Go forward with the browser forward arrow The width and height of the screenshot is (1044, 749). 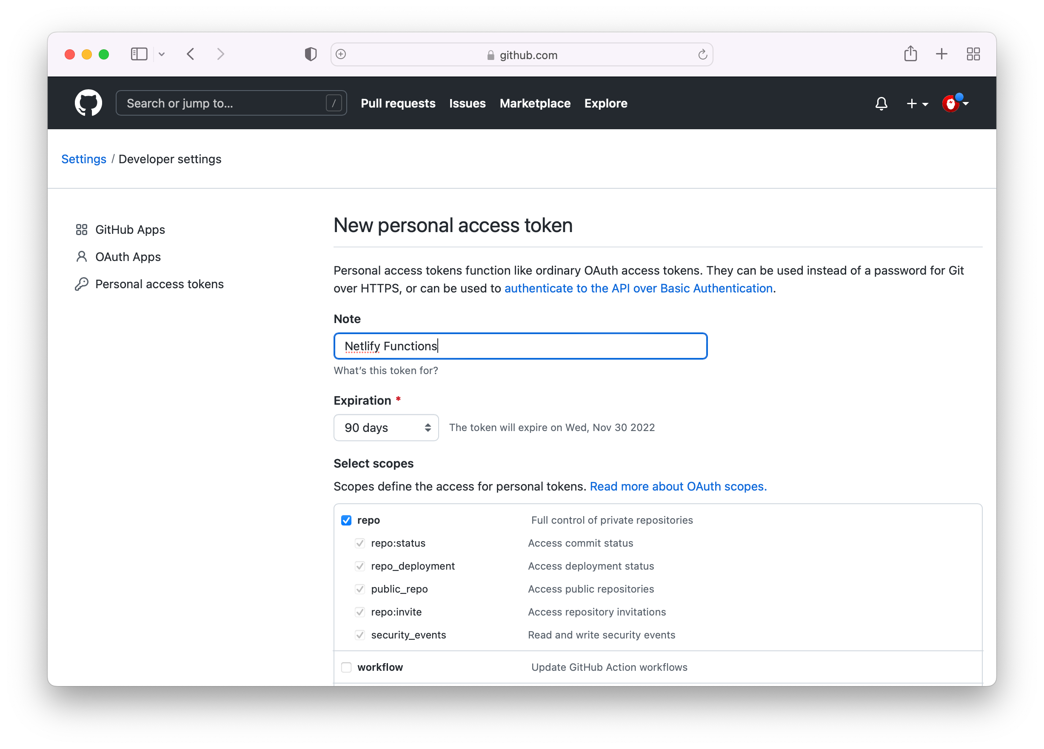coord(221,54)
